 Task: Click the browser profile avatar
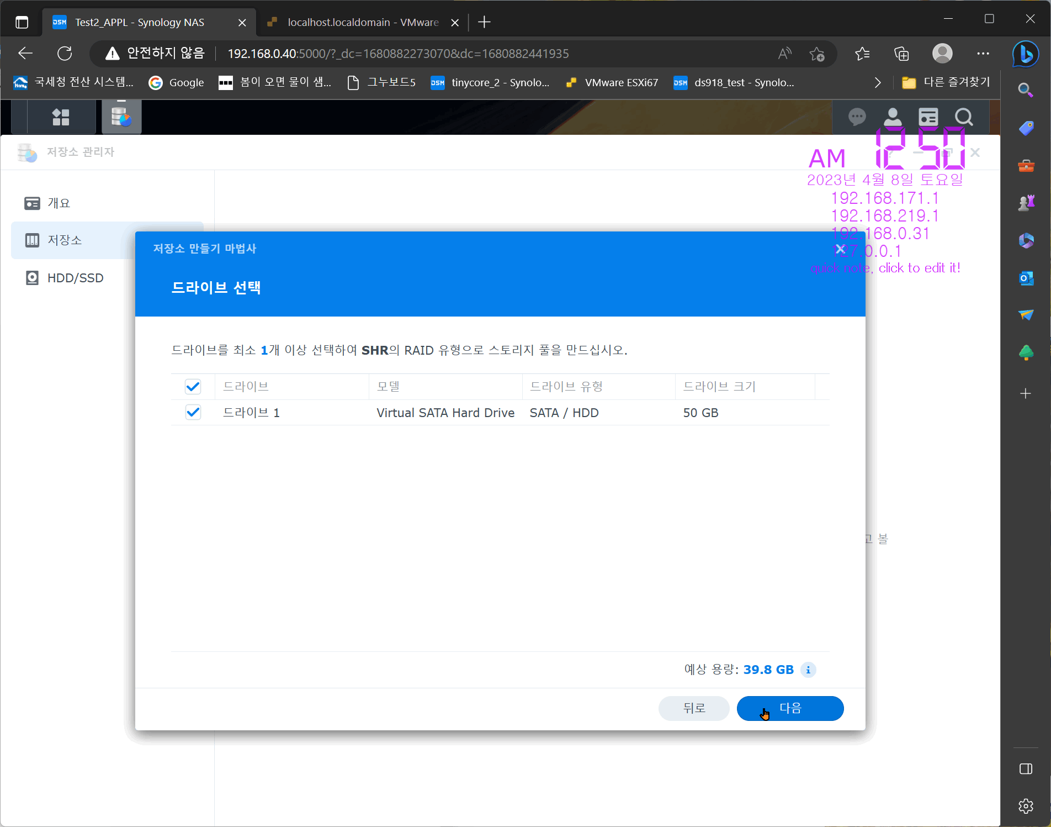942,54
